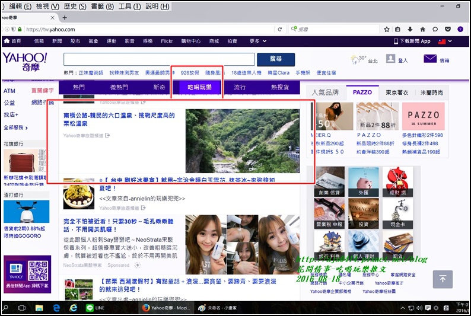Open the 工具 (T) menu
Viewport: 471px width, 316px height.
[x=130, y=7]
